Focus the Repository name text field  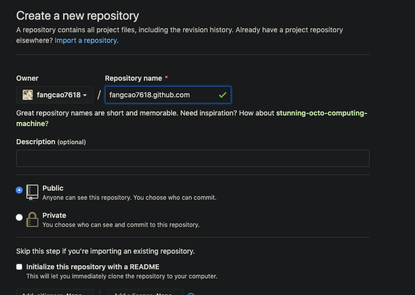click(162, 95)
